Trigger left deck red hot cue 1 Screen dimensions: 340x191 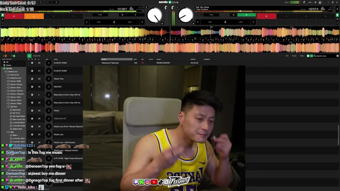[x=14, y=16]
